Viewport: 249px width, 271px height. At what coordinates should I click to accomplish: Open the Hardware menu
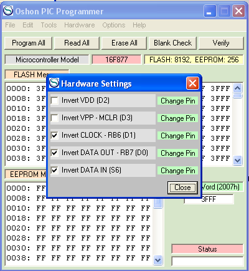[x=80, y=25]
